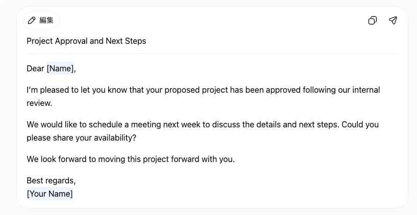Click the pencil edit icon
This screenshot has height=215, width=417.
coord(32,20)
